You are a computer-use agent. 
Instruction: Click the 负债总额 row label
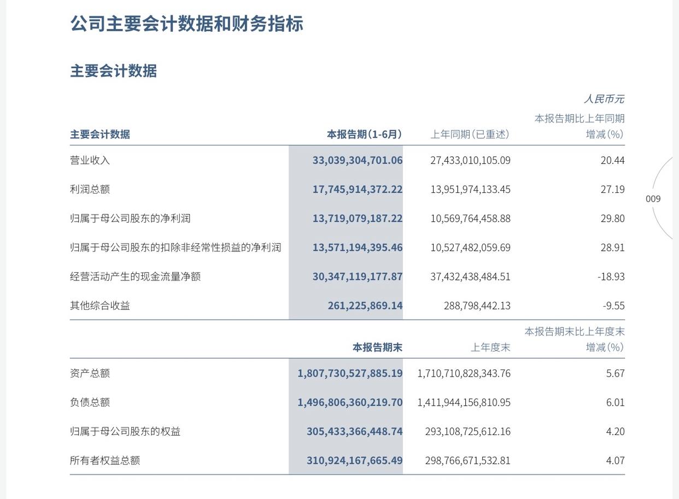90,402
